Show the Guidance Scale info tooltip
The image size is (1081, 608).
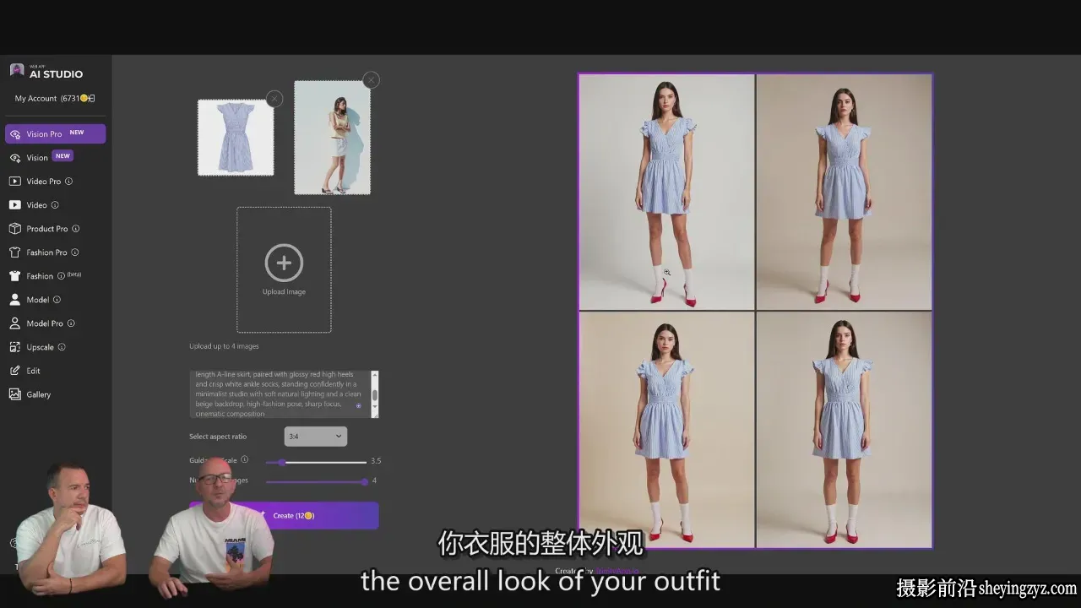tap(245, 459)
